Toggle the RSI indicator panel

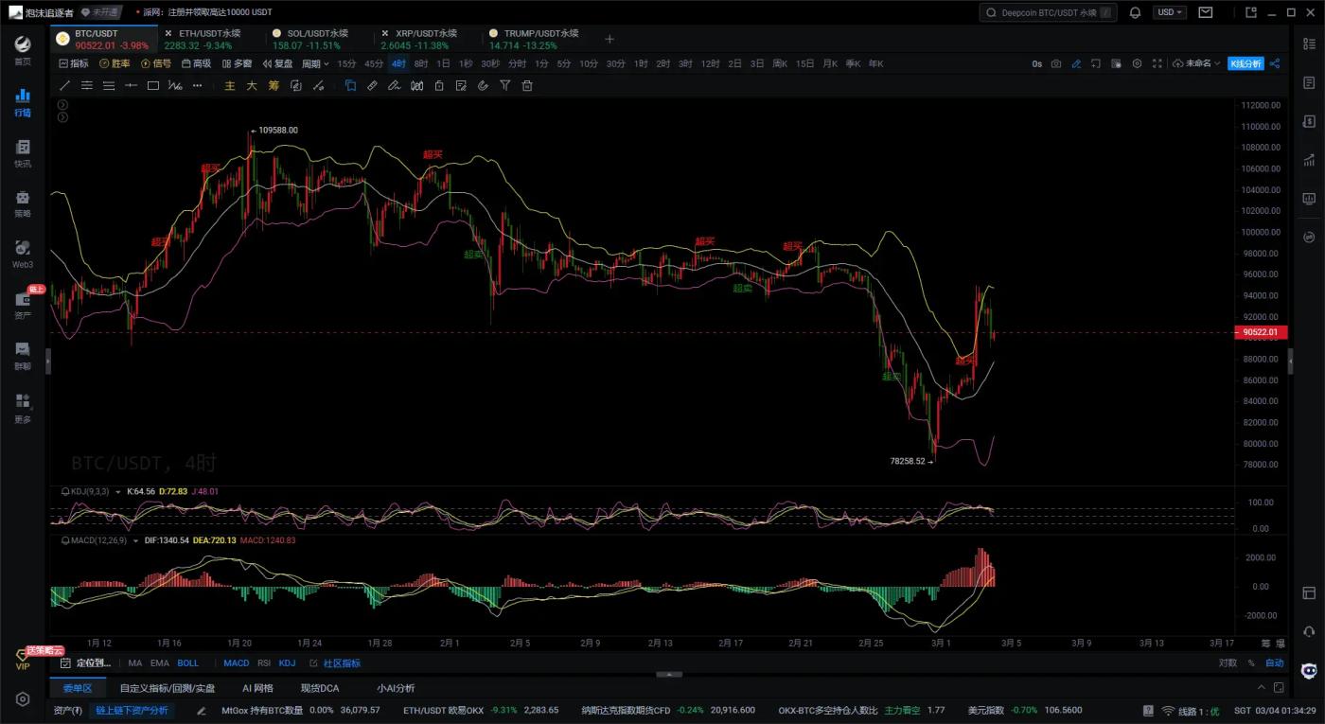(x=264, y=663)
